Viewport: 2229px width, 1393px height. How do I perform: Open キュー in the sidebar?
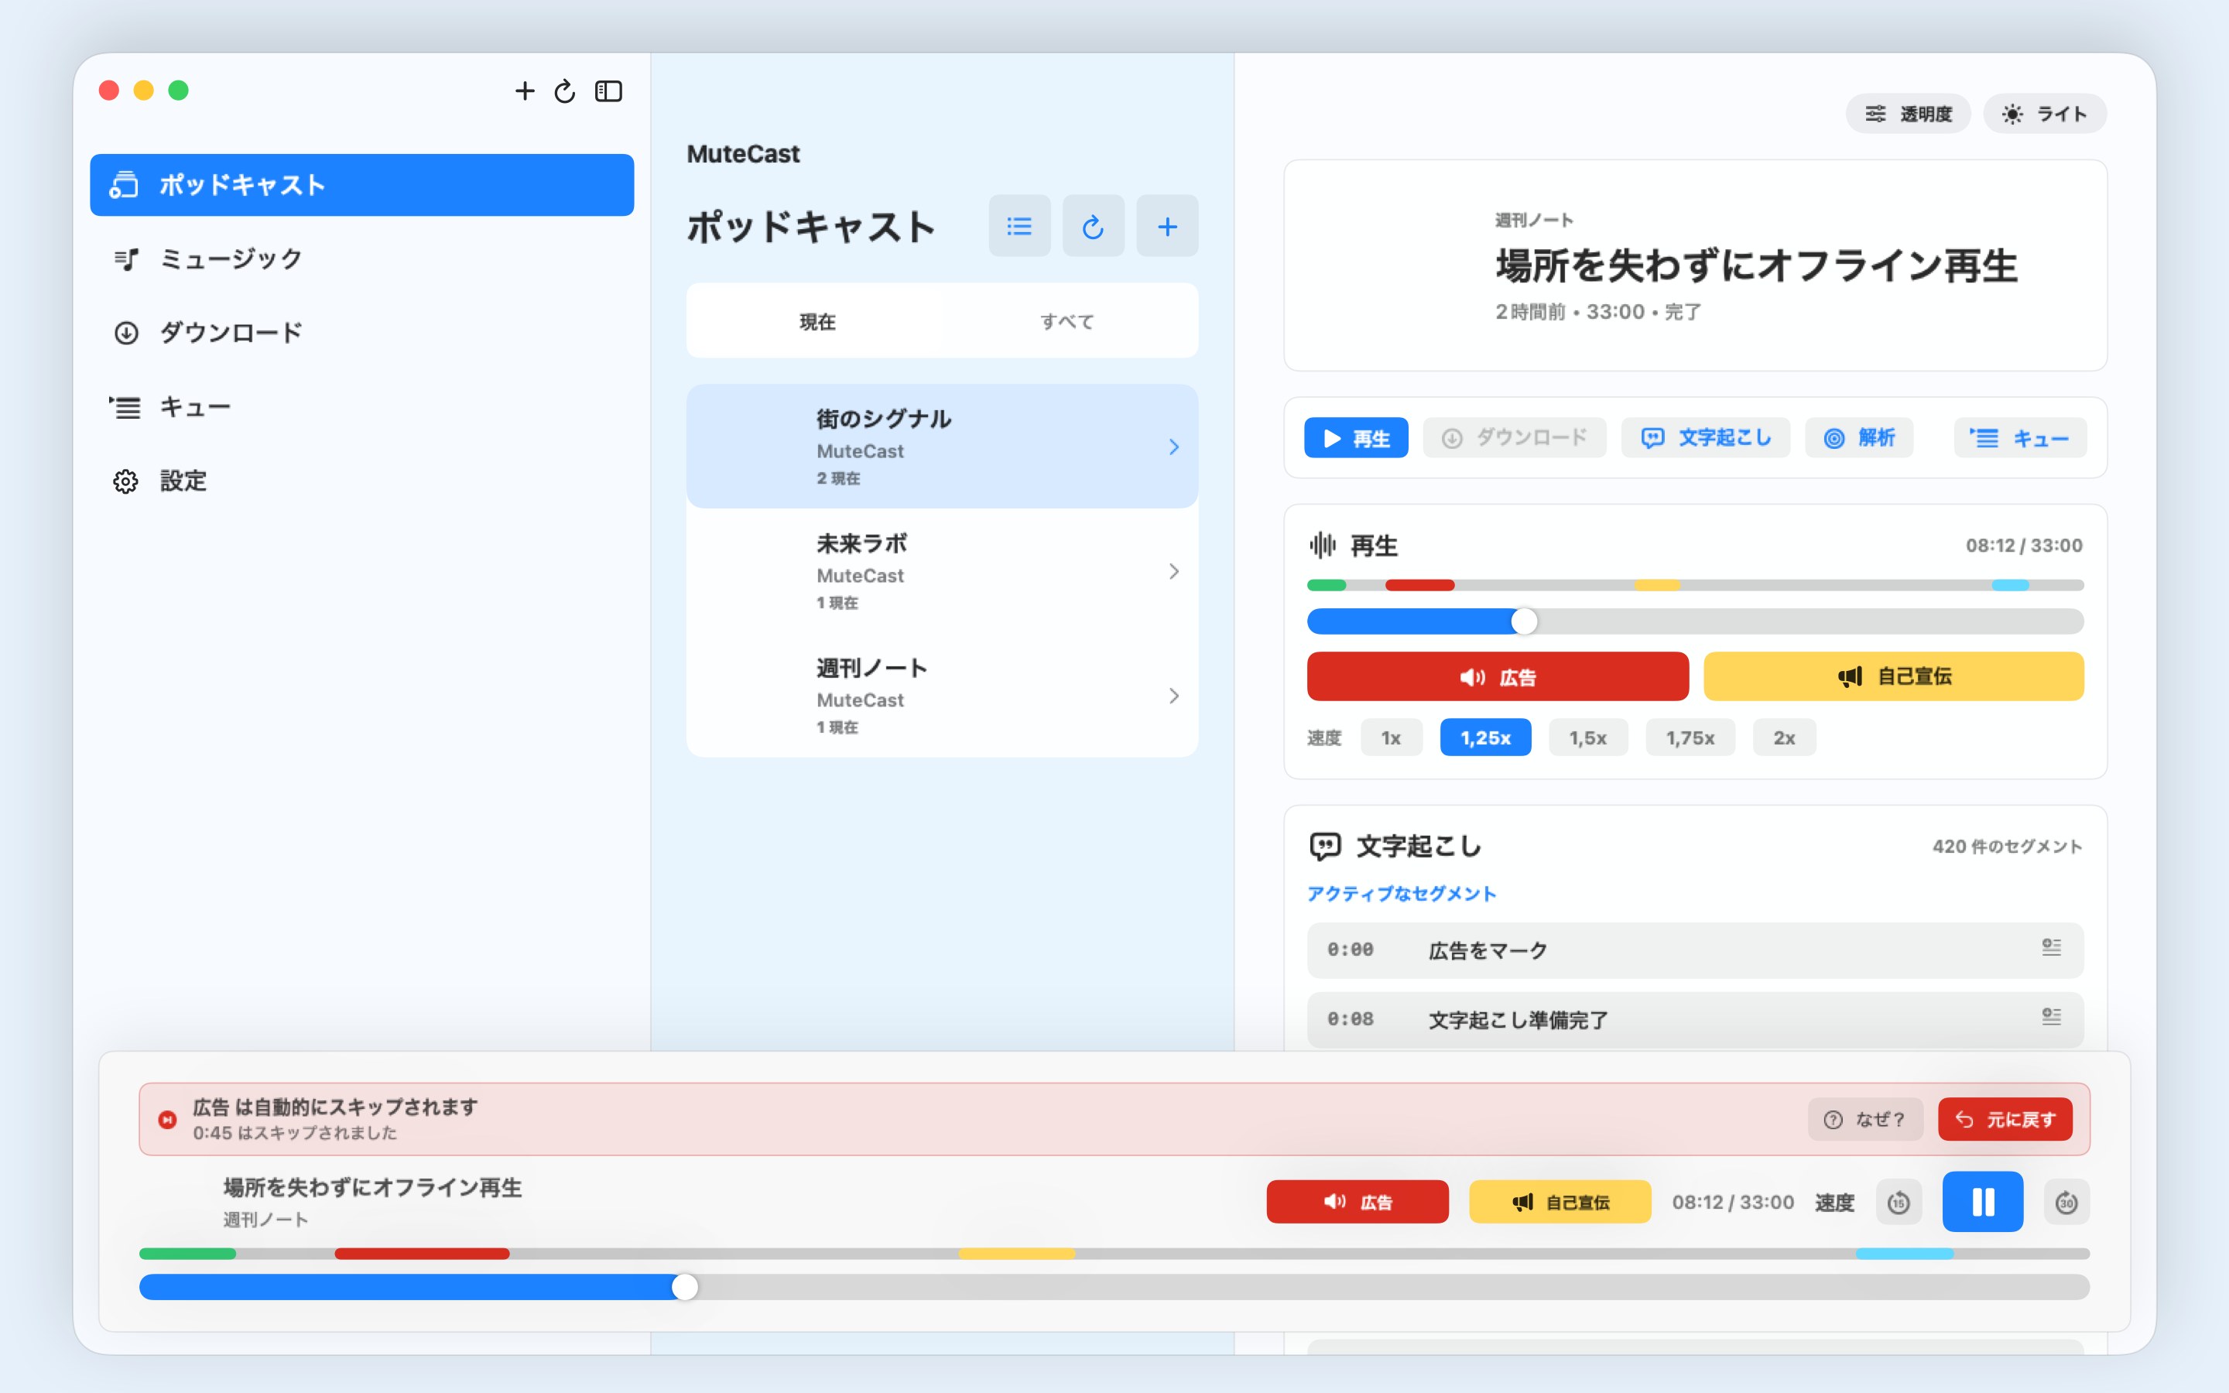[362, 406]
